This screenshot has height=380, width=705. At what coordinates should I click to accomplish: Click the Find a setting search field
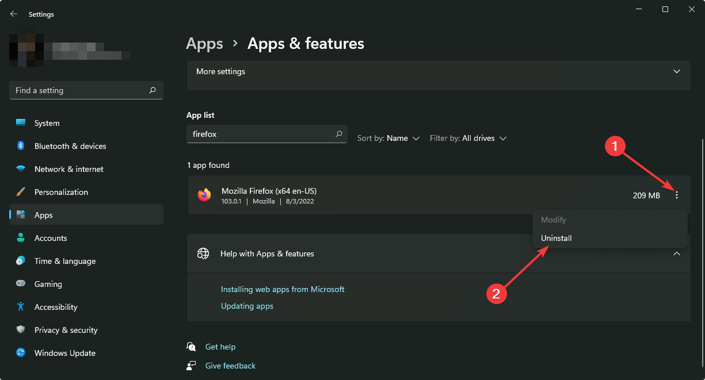coord(79,90)
